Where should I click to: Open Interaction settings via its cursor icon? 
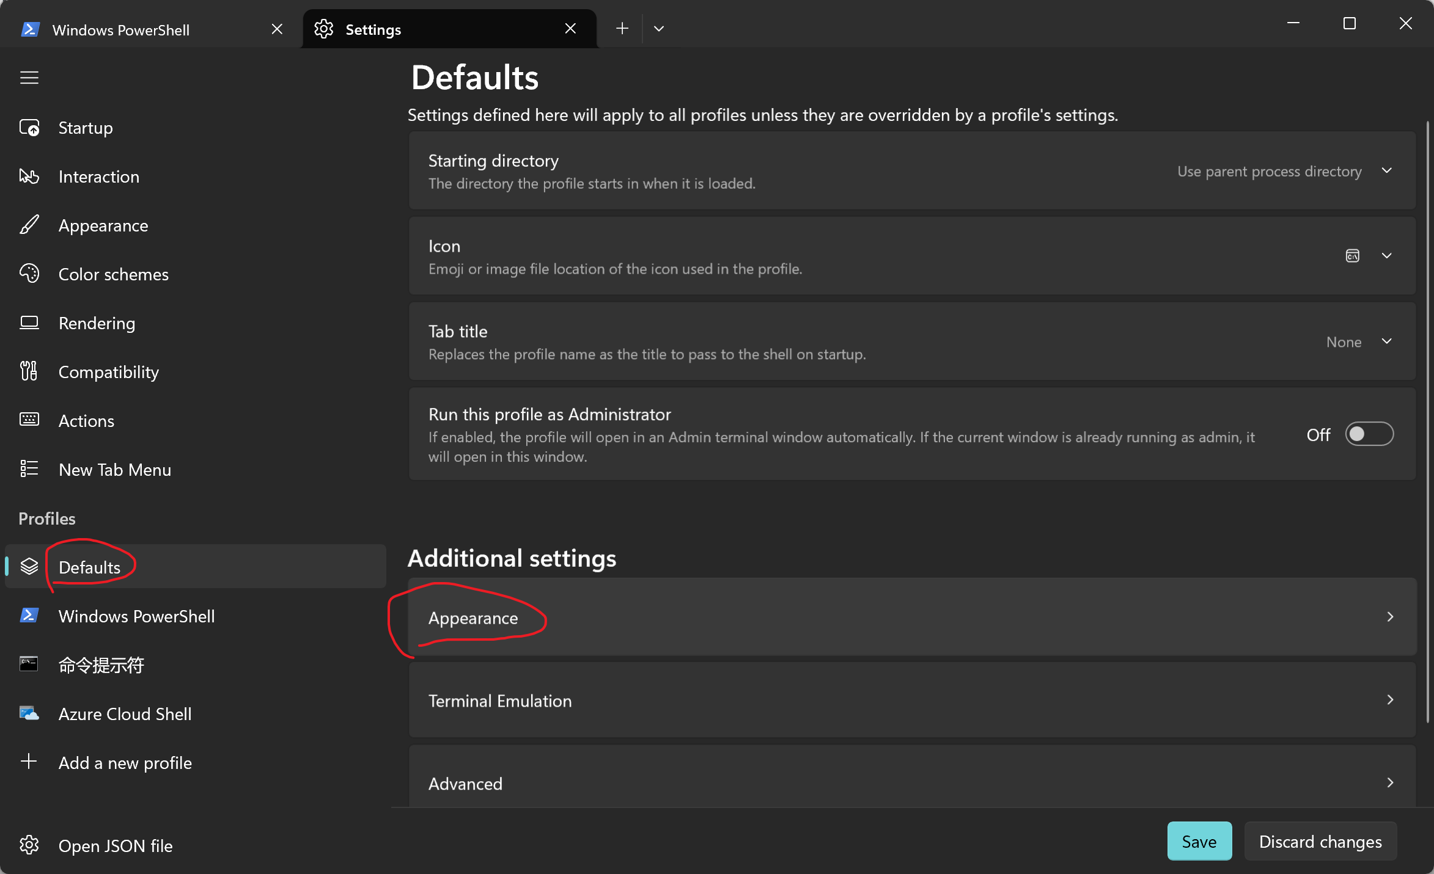[29, 177]
